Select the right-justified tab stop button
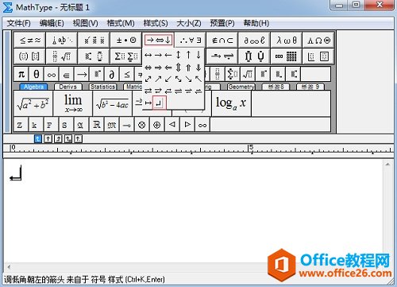Viewport: 397px width, 287px height. [x=58, y=138]
